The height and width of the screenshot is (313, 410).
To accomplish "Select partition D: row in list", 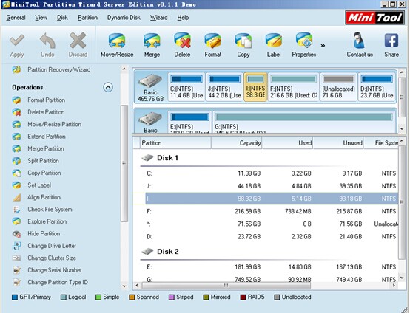I will (x=272, y=236).
